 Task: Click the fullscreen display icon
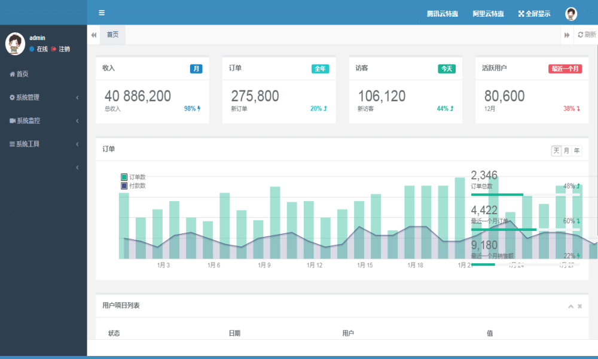click(x=521, y=14)
